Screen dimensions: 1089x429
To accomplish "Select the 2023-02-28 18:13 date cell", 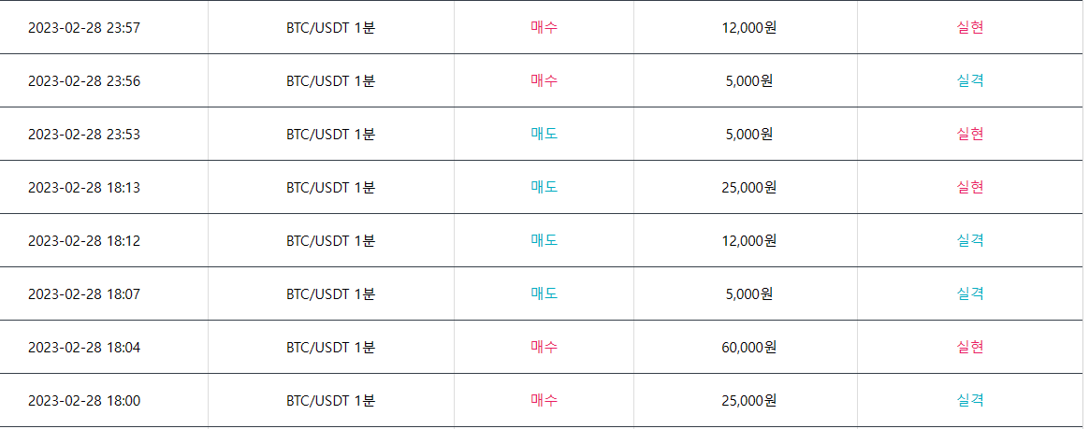I will (x=84, y=187).
